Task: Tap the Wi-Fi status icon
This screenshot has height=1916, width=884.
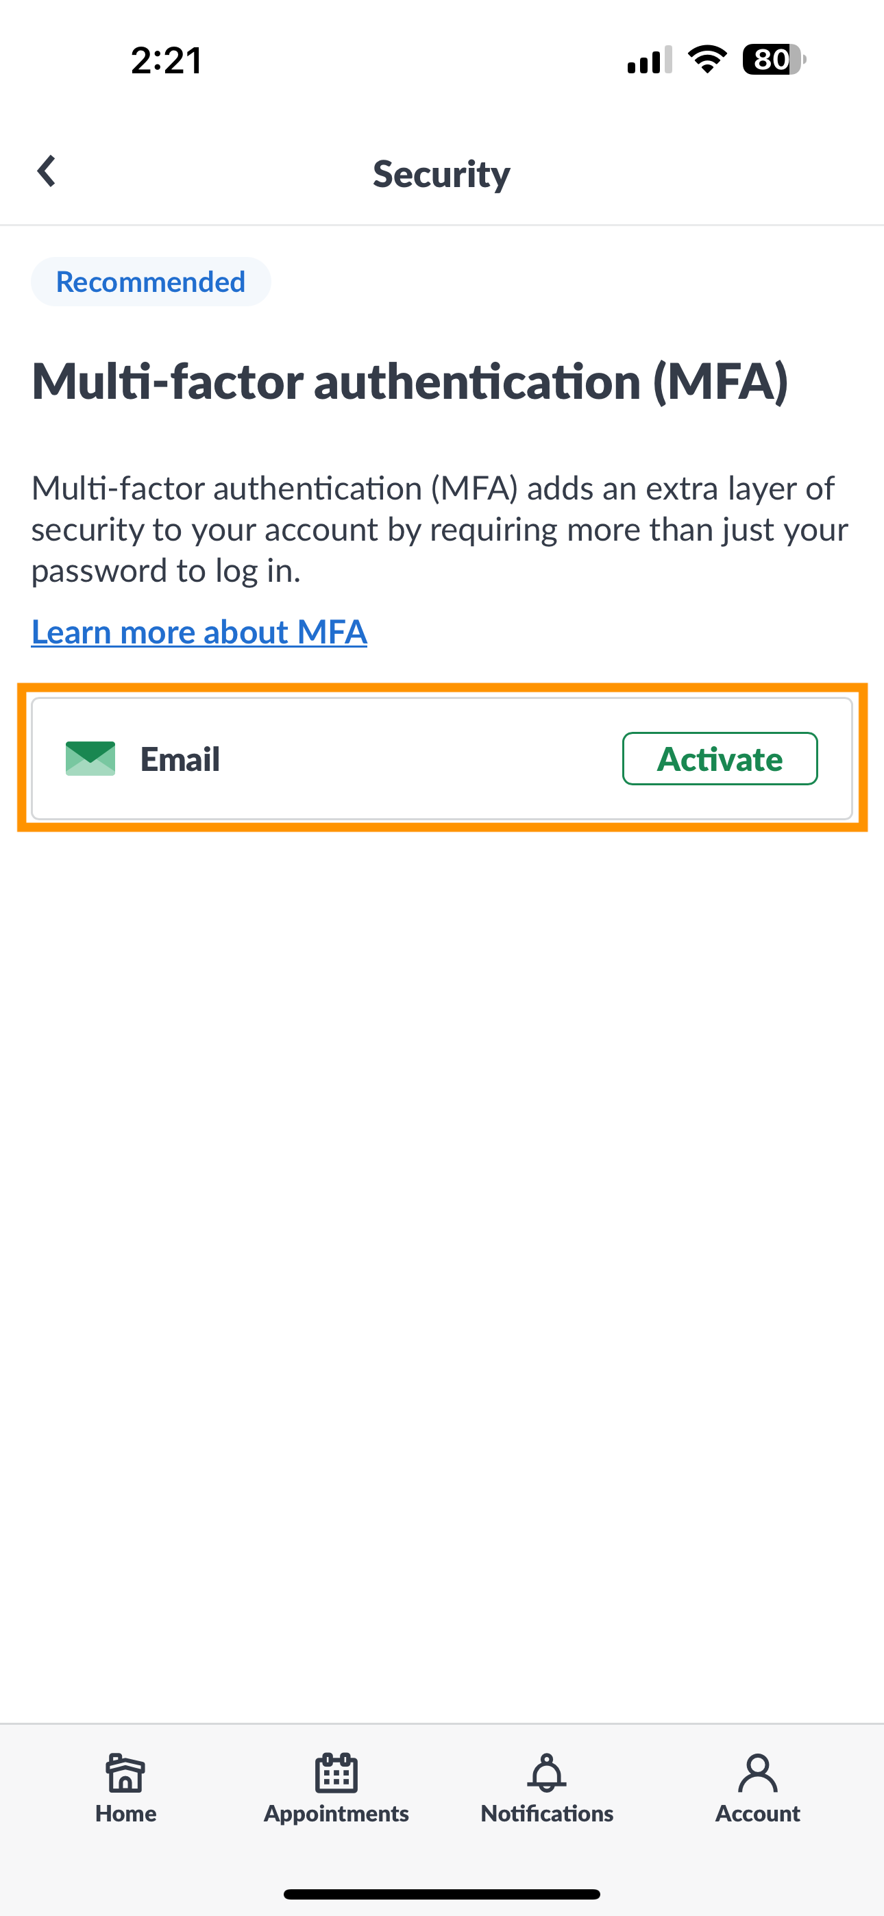Action: [x=708, y=60]
